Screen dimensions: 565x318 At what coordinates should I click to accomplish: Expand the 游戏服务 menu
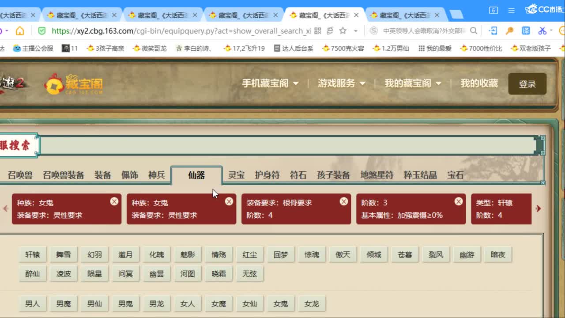pos(342,83)
